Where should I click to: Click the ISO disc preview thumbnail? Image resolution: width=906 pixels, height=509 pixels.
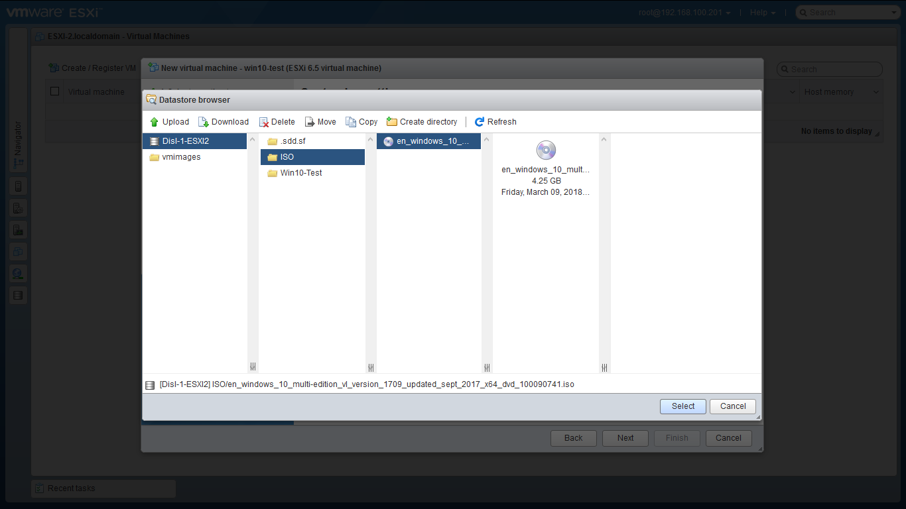pos(545,150)
